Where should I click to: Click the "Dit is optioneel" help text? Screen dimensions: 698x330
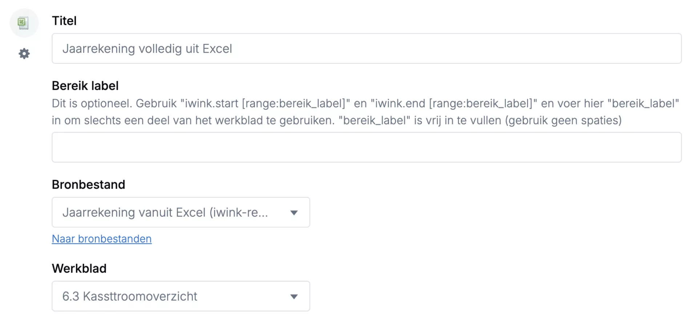[x=92, y=104]
